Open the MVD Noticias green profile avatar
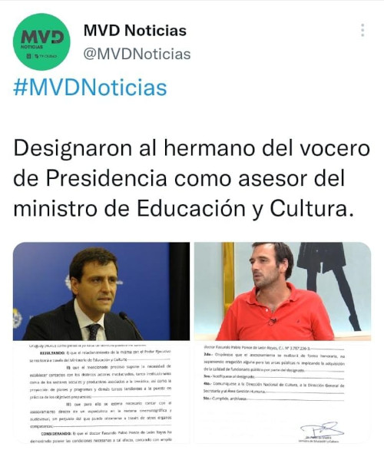Screen dimensions: 384x450 (x=41, y=41)
